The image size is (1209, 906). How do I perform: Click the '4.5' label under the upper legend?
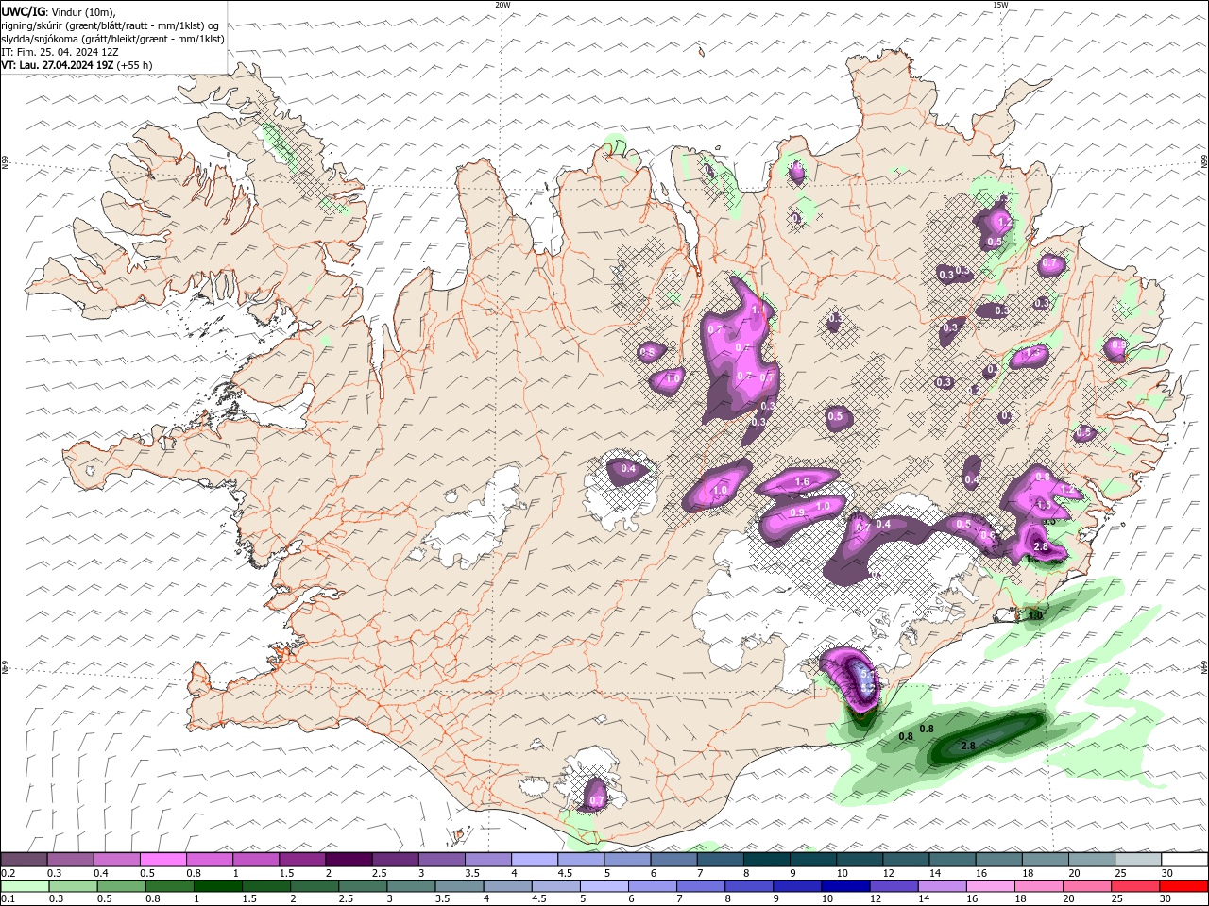[565, 873]
